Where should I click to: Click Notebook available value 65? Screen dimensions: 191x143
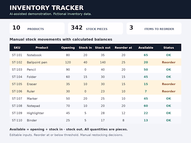(146, 55)
